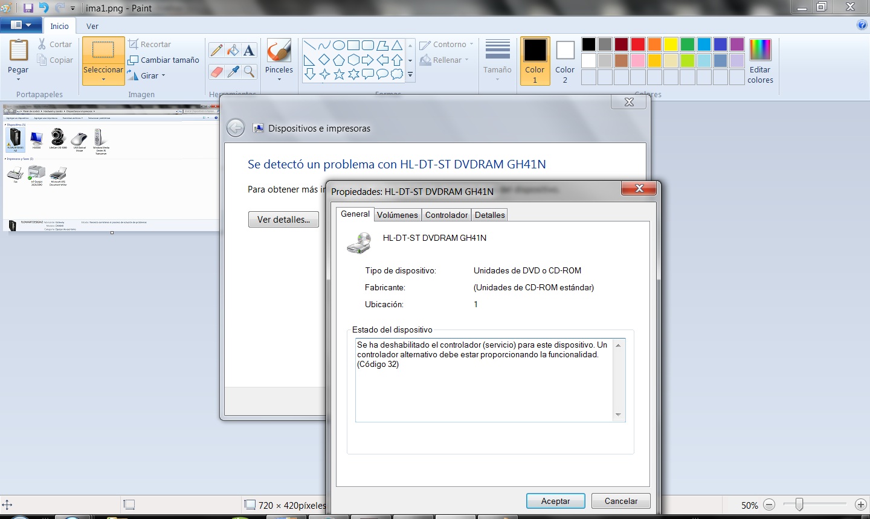The height and width of the screenshot is (519, 870).
Task: Expand the Pinceles brushes dropdown
Action: (279, 78)
